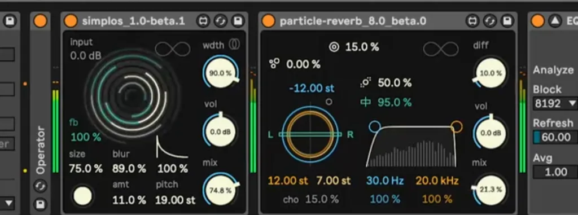Toggle the Operator device activator

click(40, 21)
